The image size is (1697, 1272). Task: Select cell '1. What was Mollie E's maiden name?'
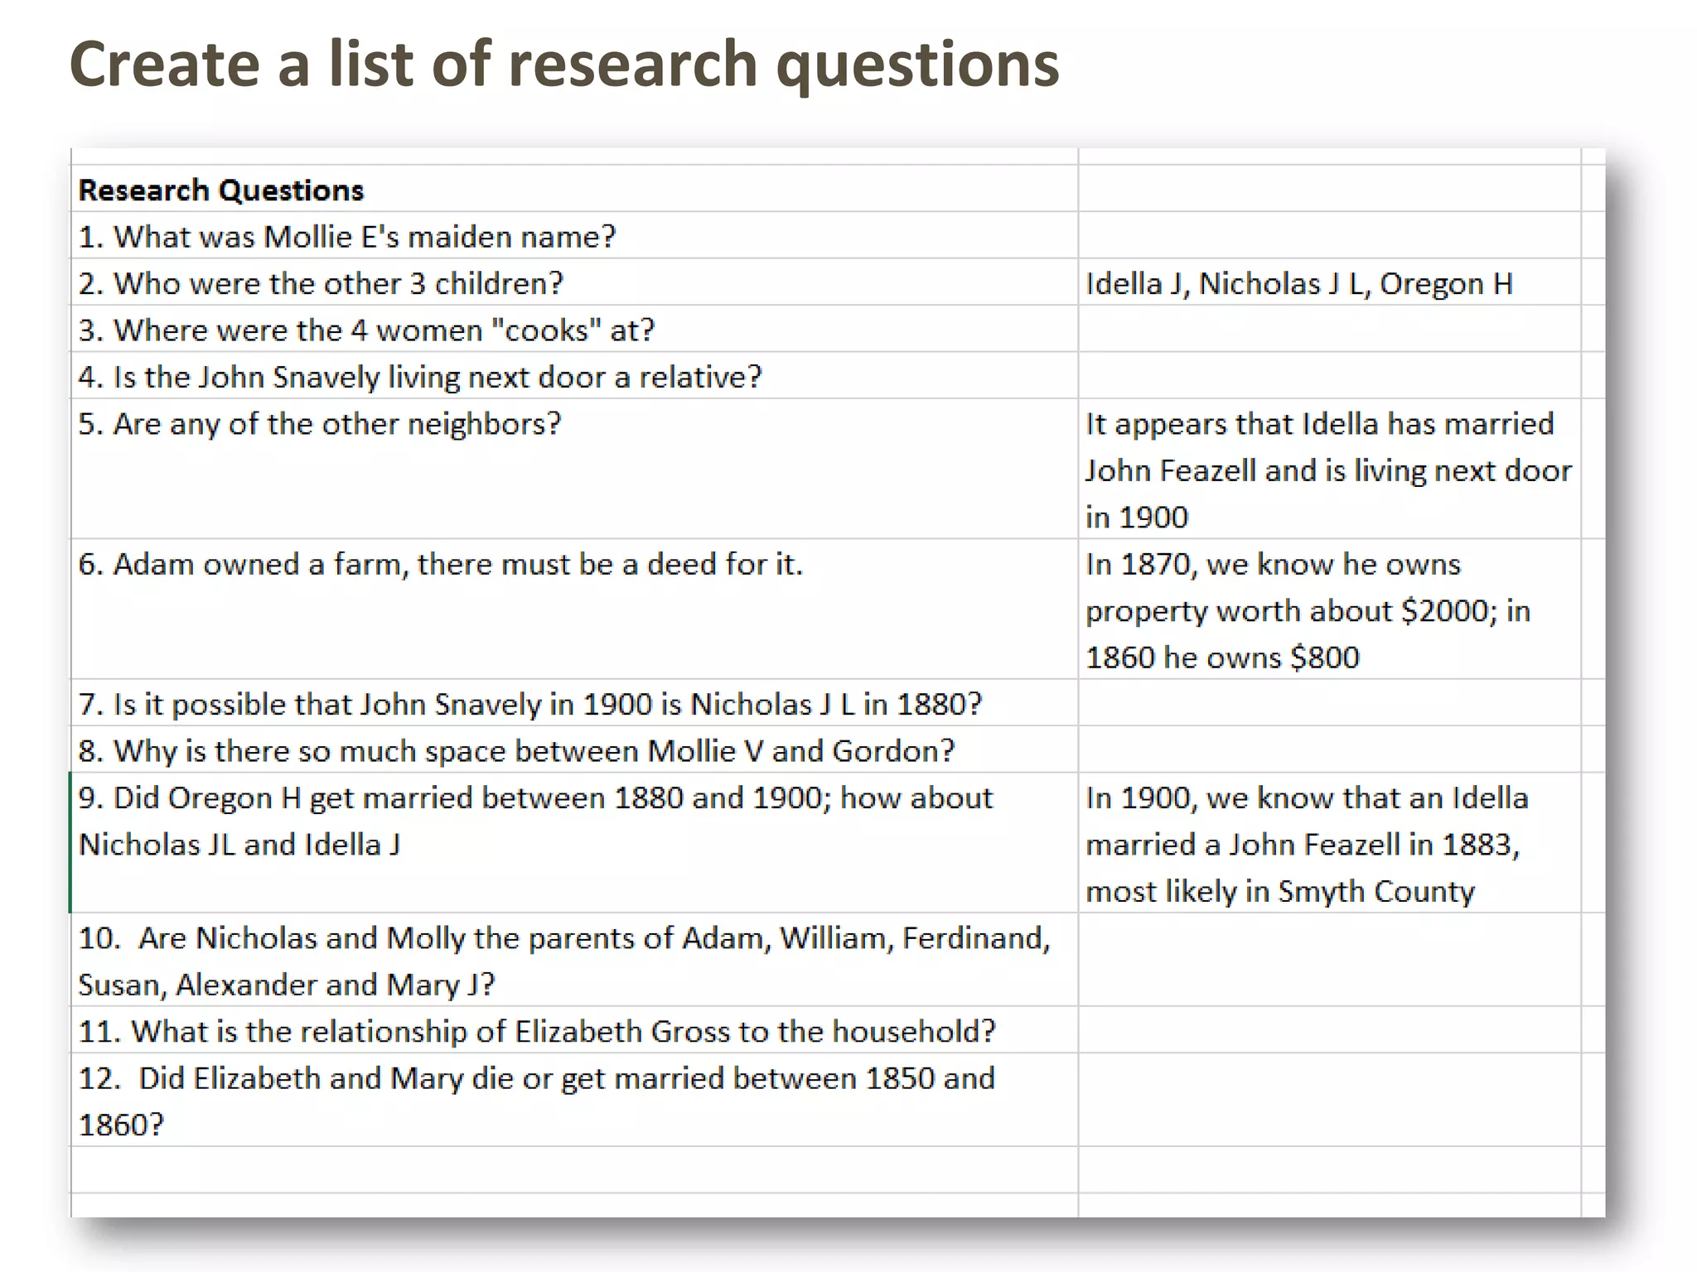click(x=574, y=235)
